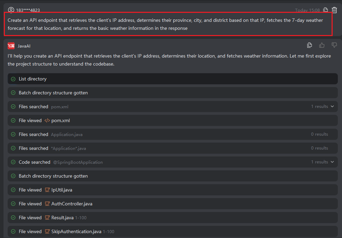The height and width of the screenshot is (238, 342).
Task: Open the viewed pom.xml file
Action: [x=60, y=120]
